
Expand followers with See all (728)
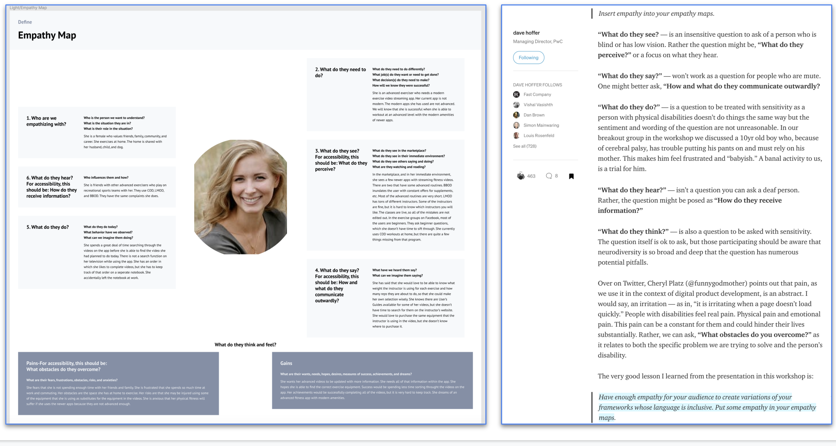click(x=525, y=146)
